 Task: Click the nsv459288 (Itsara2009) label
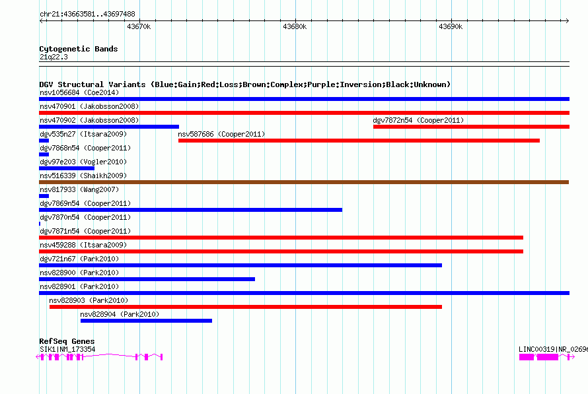pos(83,245)
